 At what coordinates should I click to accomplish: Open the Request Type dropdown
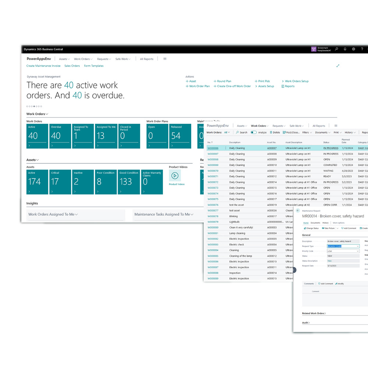point(358,246)
